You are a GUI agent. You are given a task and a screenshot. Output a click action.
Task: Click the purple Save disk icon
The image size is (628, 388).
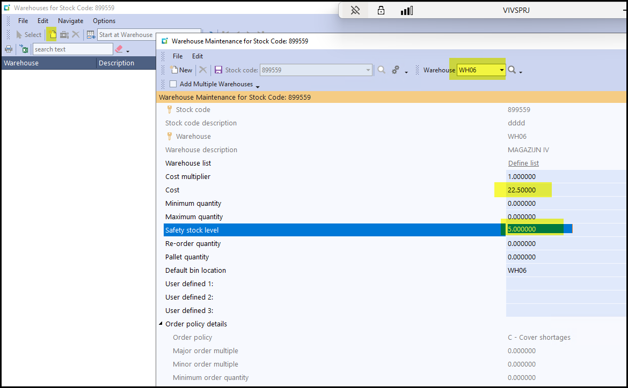pyautogui.click(x=218, y=70)
